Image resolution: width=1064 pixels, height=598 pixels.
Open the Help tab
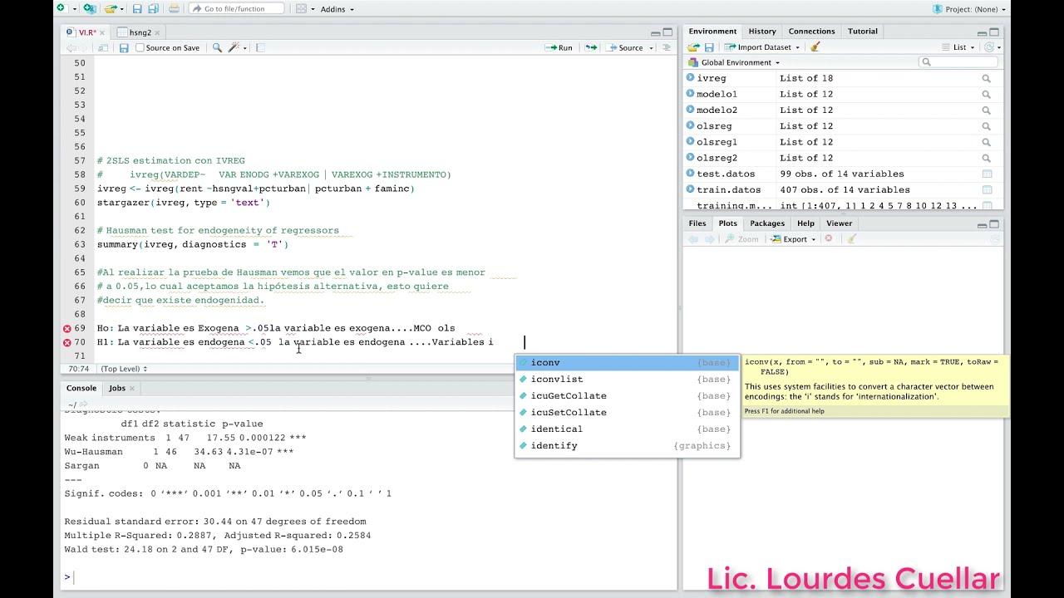pos(805,223)
